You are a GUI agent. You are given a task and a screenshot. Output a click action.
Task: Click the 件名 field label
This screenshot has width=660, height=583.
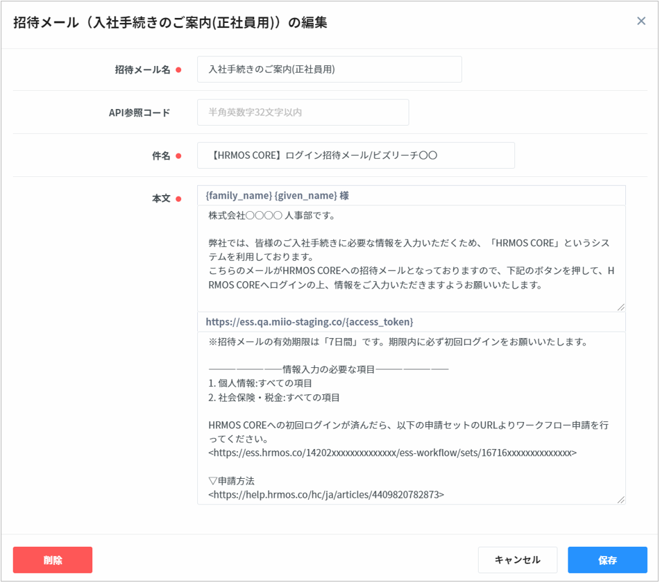click(x=161, y=156)
